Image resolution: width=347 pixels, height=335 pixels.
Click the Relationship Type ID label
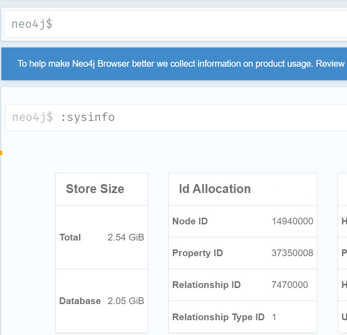(x=218, y=317)
